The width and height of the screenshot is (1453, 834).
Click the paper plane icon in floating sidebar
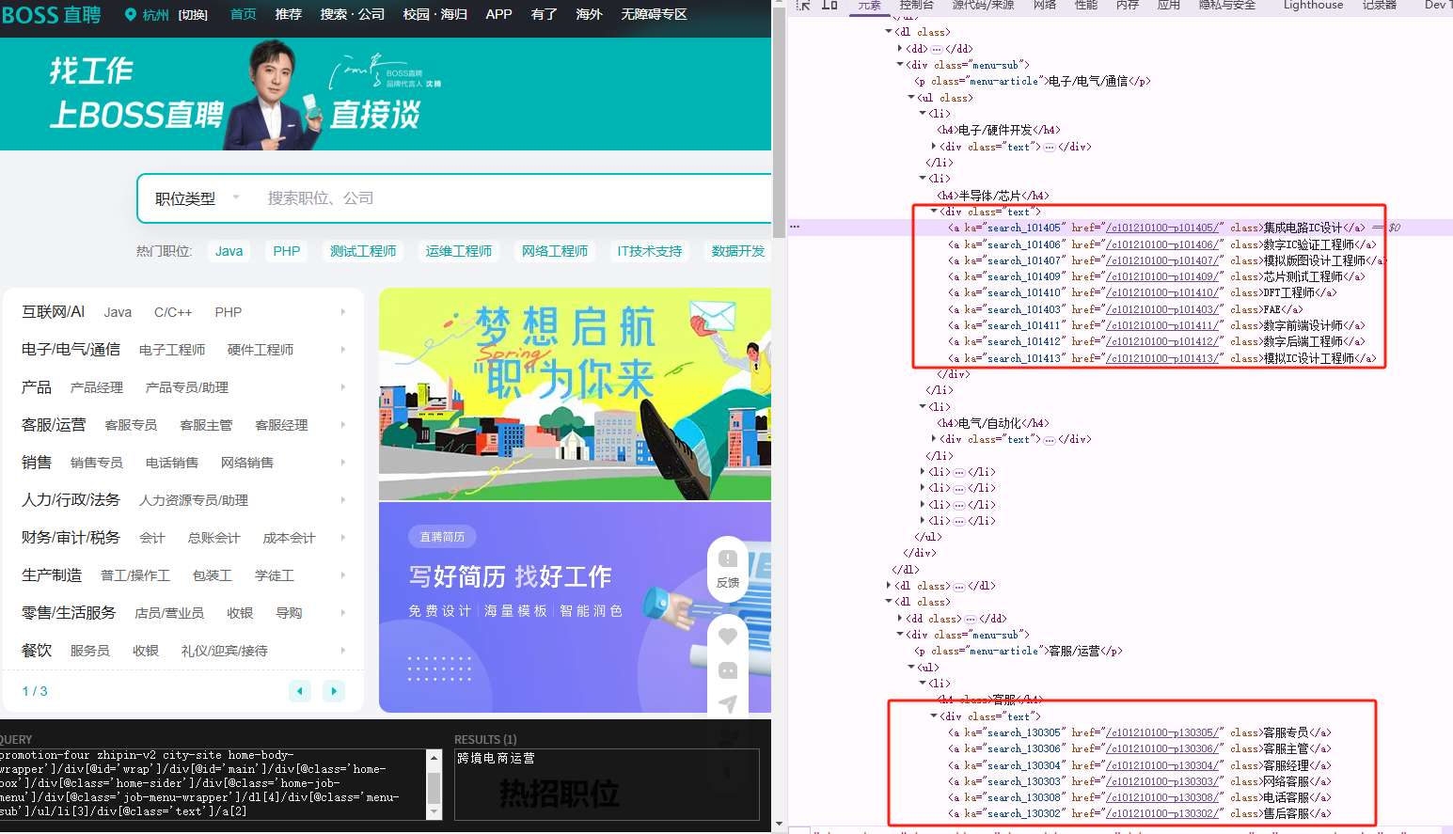tap(727, 703)
